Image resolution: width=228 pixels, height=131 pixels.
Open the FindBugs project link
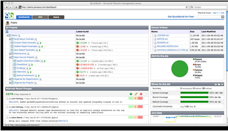(21, 68)
